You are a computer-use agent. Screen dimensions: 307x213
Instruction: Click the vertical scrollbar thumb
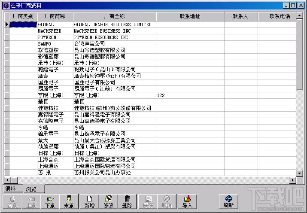tap(300, 55)
